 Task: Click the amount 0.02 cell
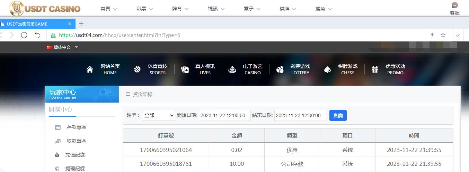coord(237,150)
